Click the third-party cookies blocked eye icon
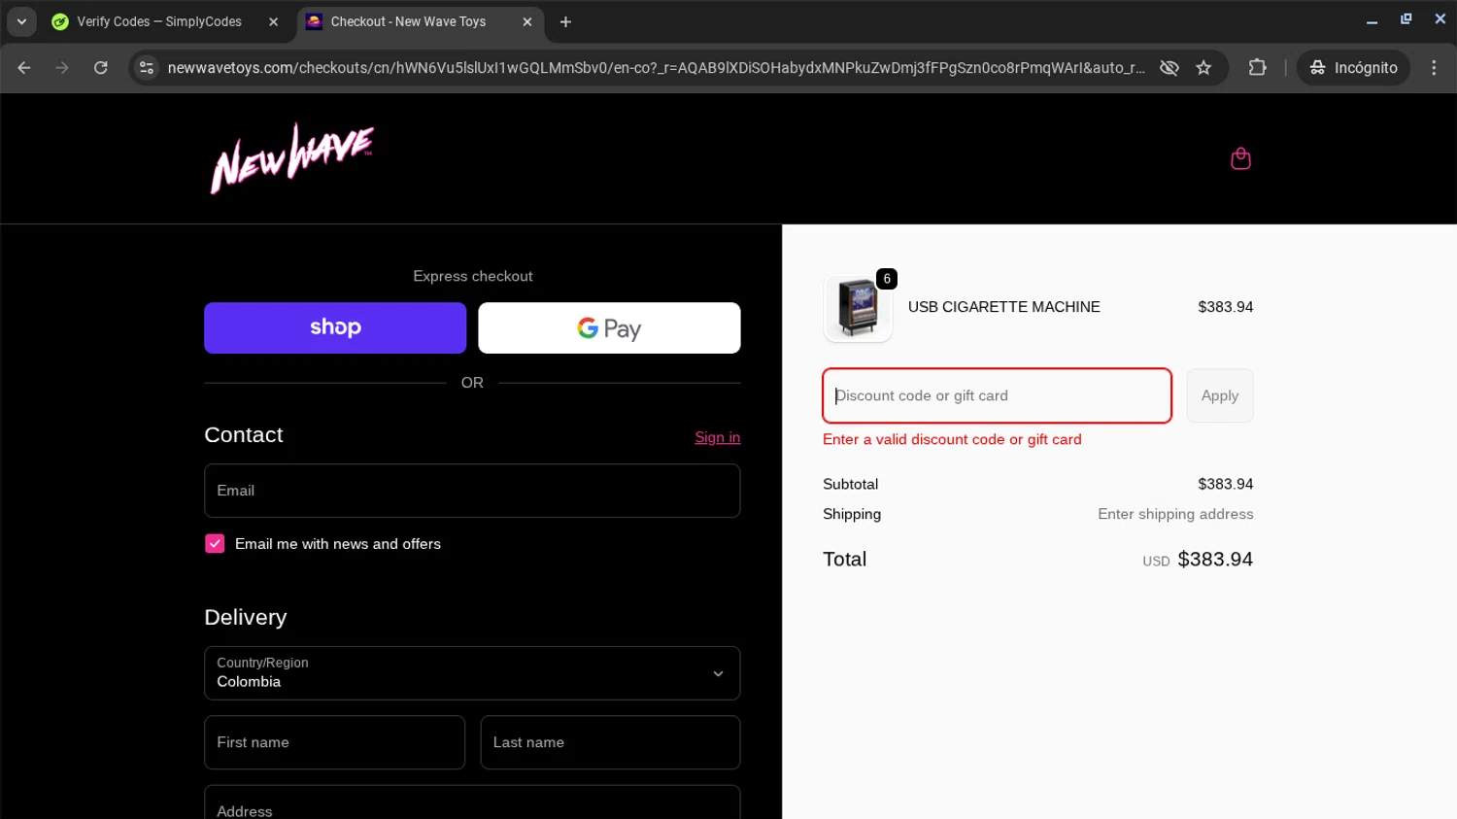The image size is (1457, 819). (1169, 68)
